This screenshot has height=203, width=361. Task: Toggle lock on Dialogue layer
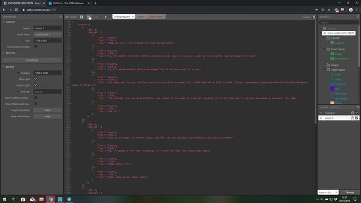click(x=352, y=113)
